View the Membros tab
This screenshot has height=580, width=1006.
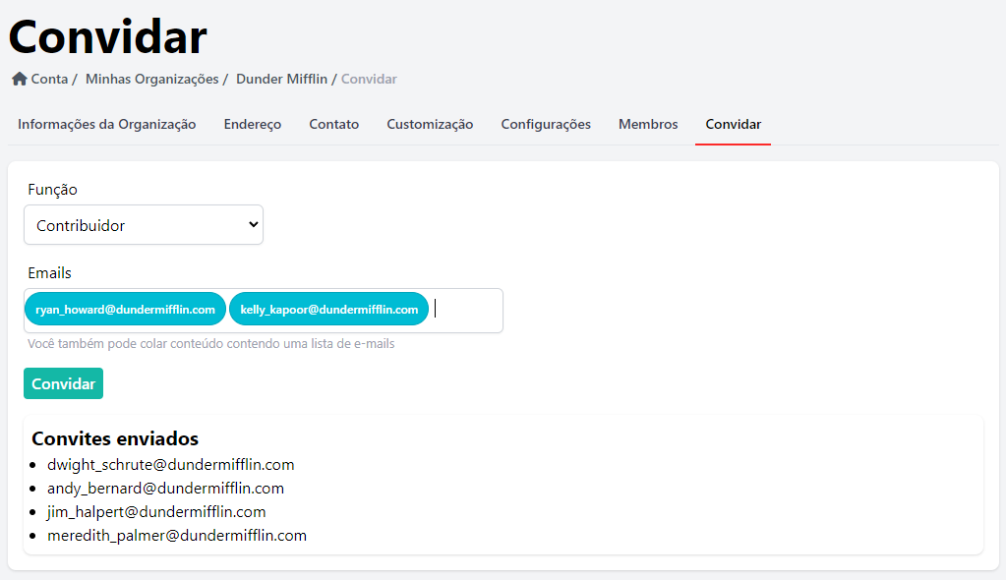coord(648,125)
